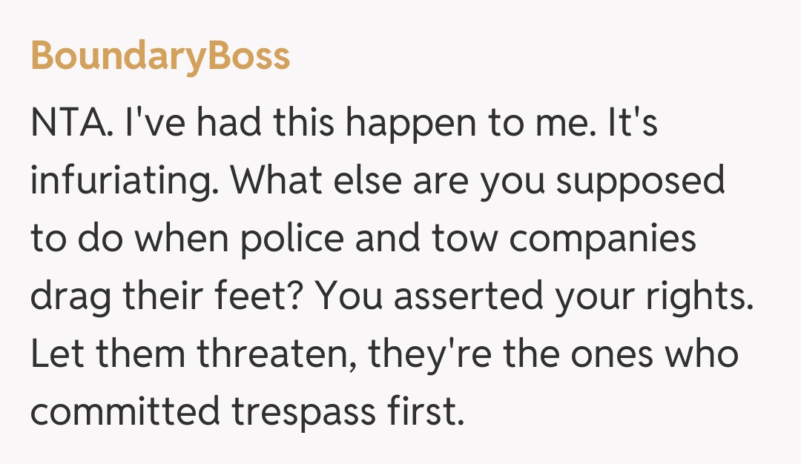Click the word "drag" in the comment
Image resolution: width=801 pixels, height=464 pixels.
tap(70, 297)
